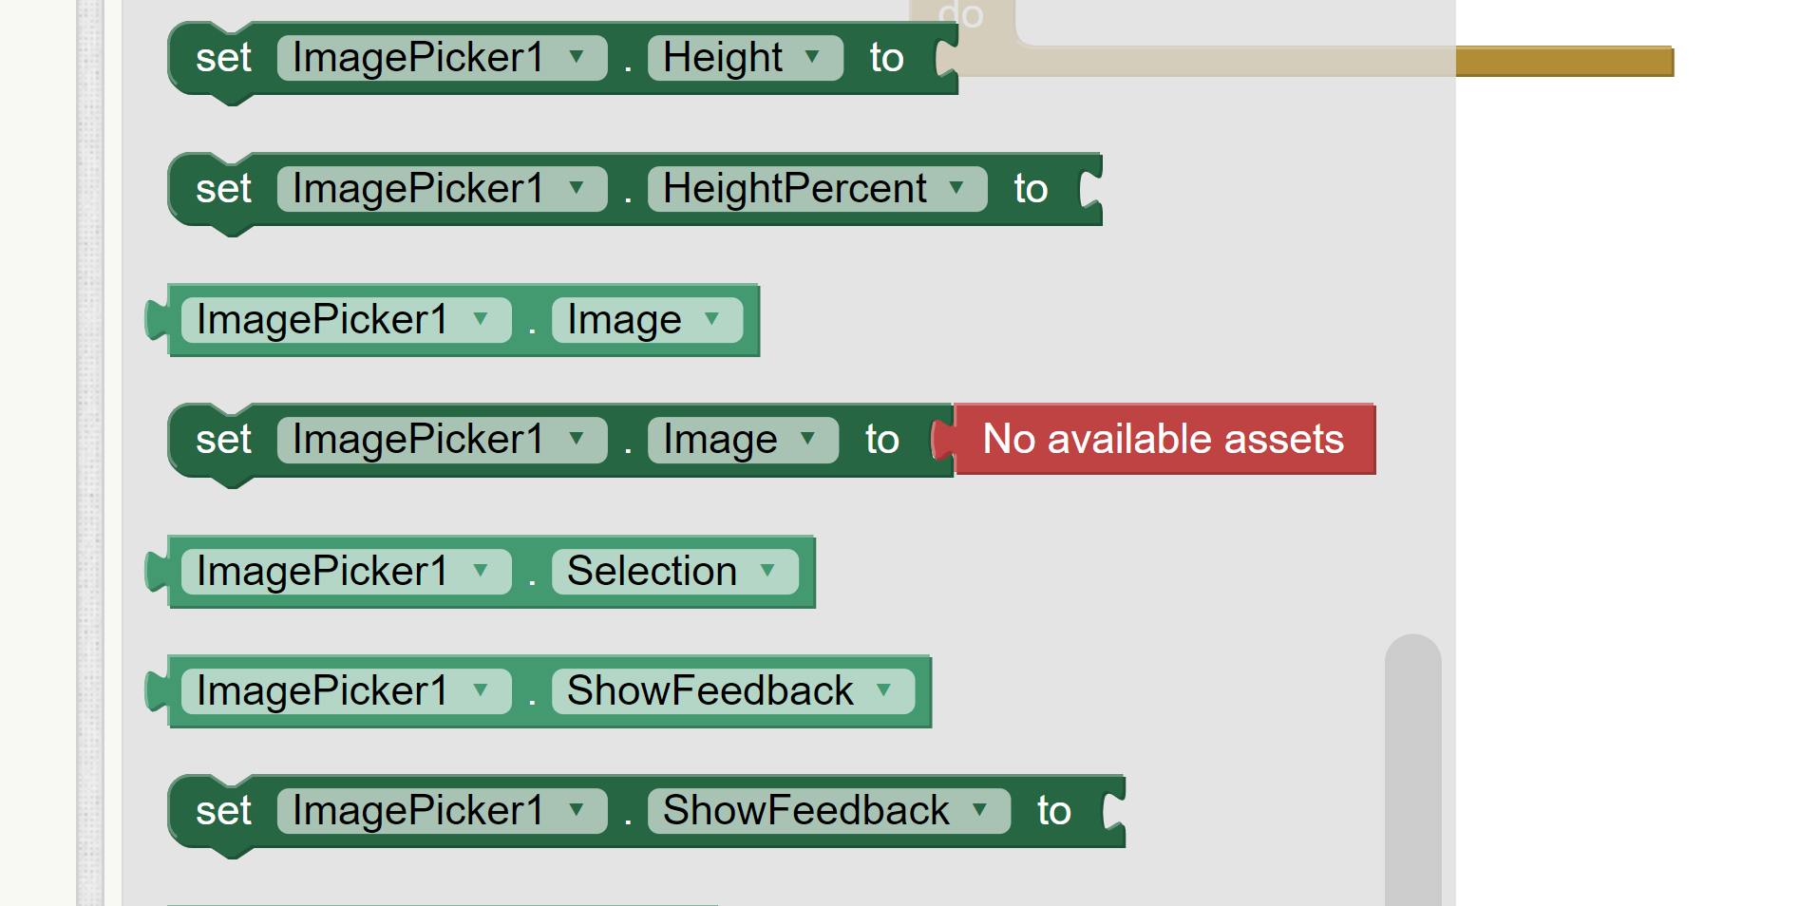This screenshot has height=906, width=1818.
Task: Open ShowFeedback dropdown in getter block
Action: pyautogui.click(x=731, y=691)
